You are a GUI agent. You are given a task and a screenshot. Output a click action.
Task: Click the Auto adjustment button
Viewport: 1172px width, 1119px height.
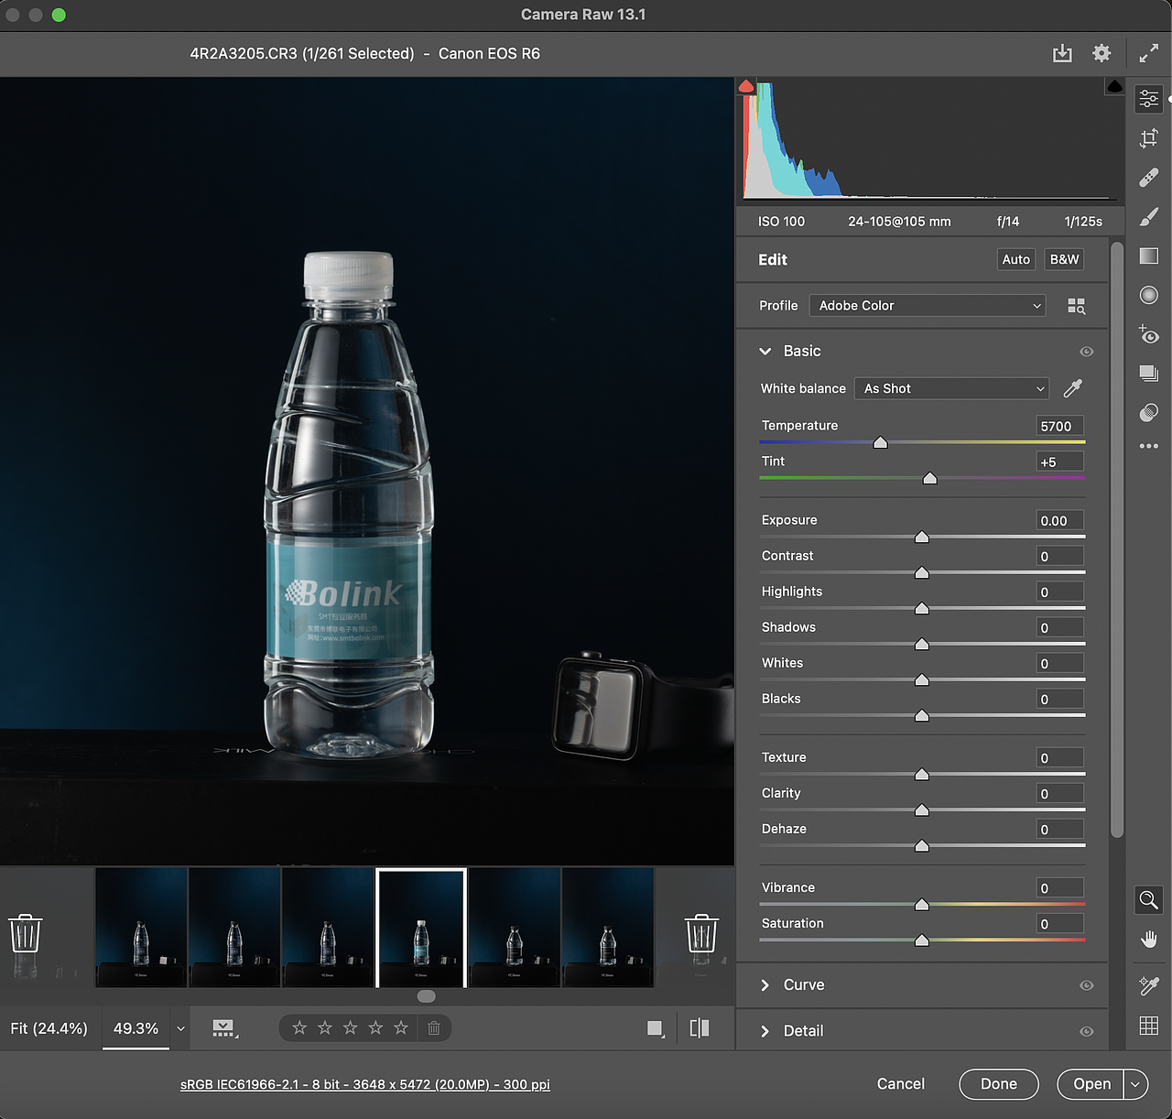(x=1016, y=259)
